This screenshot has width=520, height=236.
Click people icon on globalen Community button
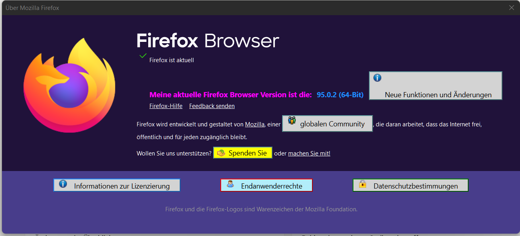pos(292,120)
